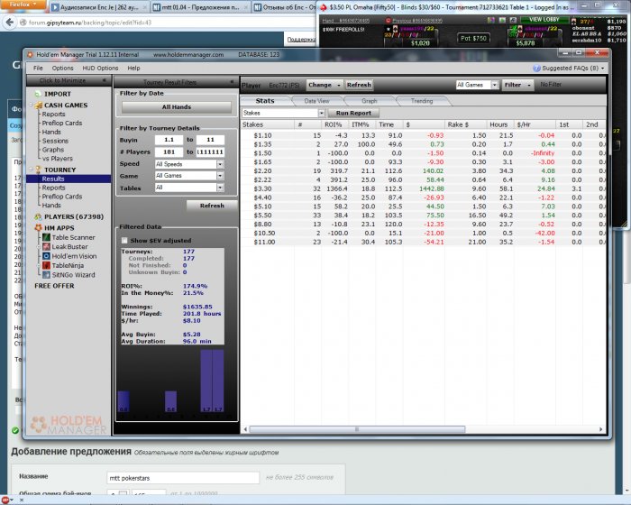Open the HUD Options menu
Viewport: 631px width, 505px height.
tap(100, 68)
